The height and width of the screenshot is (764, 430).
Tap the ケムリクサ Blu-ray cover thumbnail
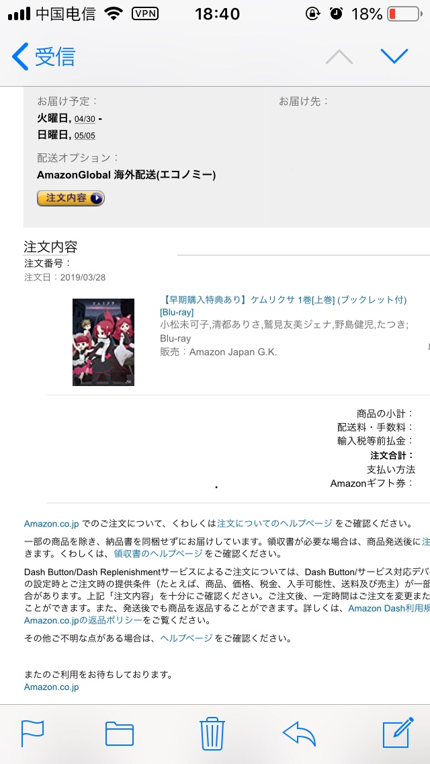click(103, 342)
